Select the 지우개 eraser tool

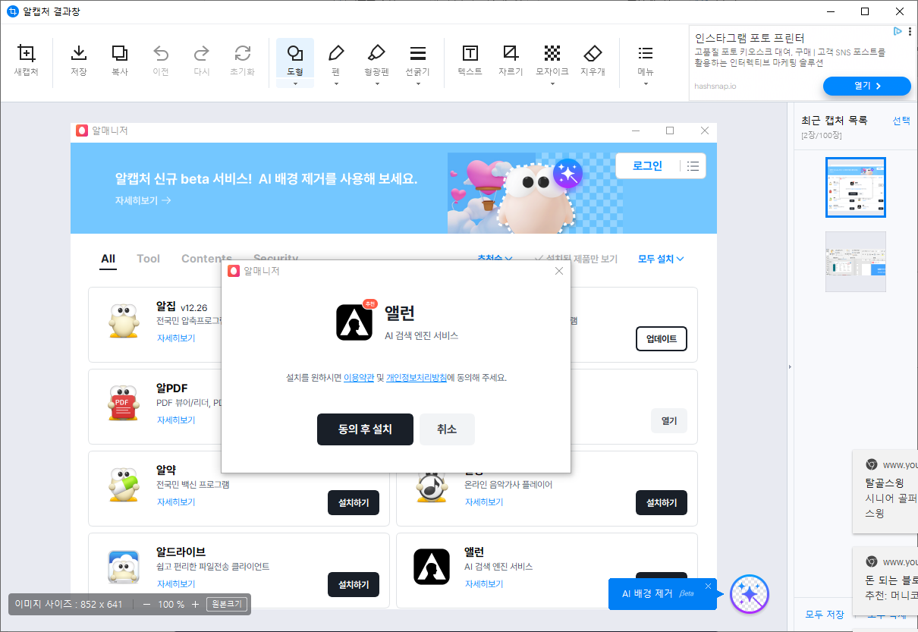point(593,59)
